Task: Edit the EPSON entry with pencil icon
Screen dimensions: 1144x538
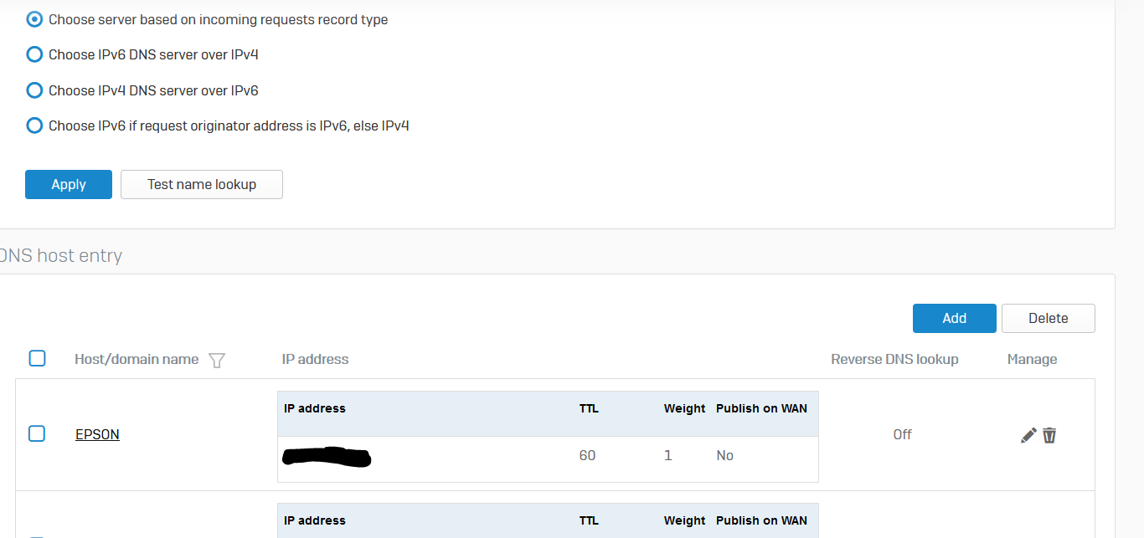Action: click(1028, 435)
